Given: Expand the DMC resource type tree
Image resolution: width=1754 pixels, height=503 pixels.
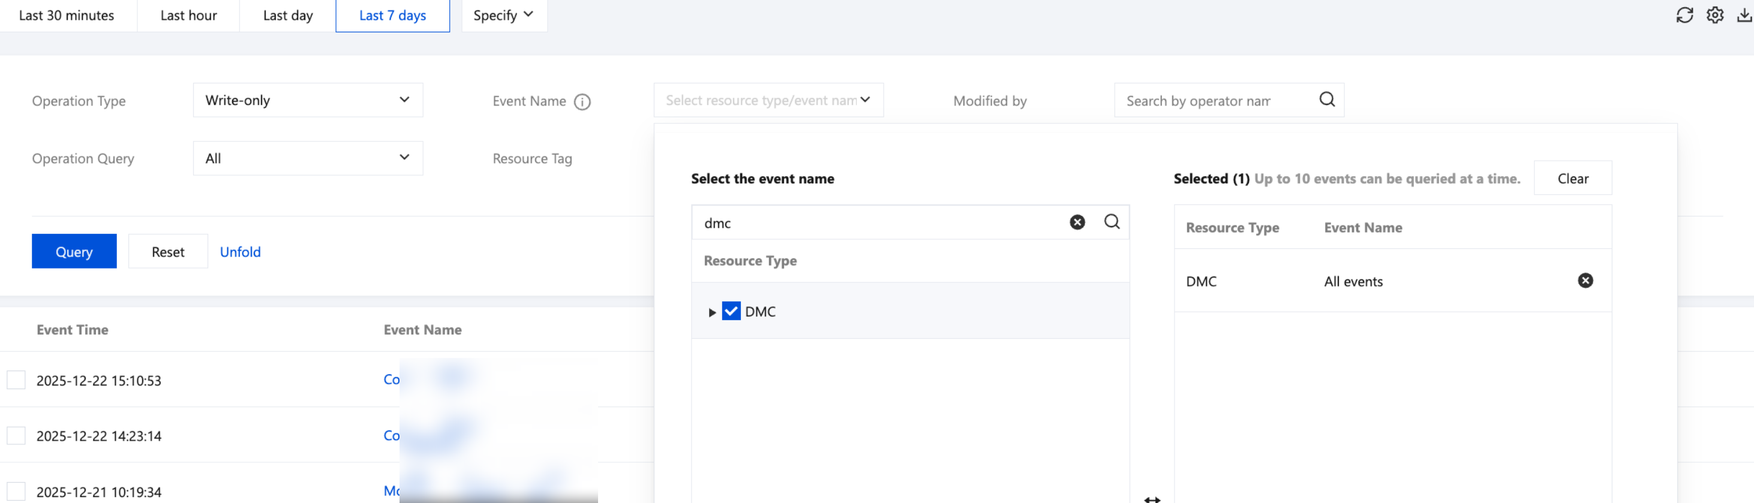Looking at the screenshot, I should (x=711, y=312).
